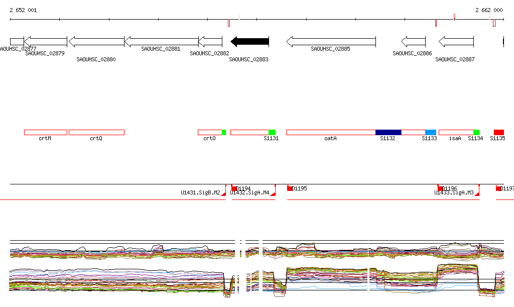This screenshot has width=514, height=307.
Task: Click the D1194 red marker square
Action: coord(234,188)
